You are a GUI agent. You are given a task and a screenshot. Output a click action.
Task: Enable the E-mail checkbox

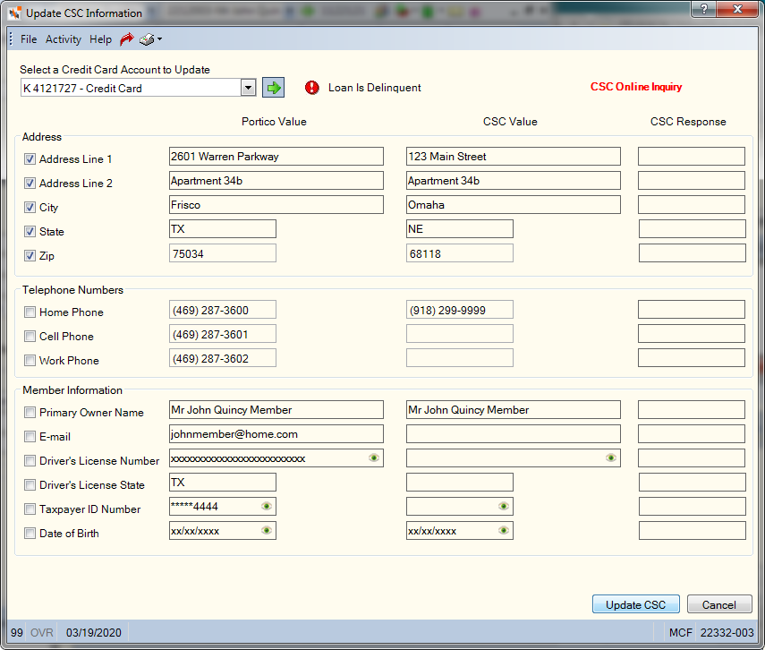[30, 437]
